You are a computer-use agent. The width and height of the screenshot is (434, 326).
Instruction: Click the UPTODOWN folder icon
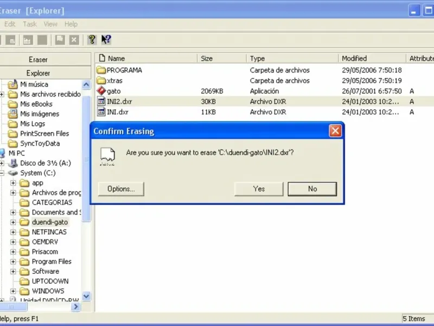(24, 281)
